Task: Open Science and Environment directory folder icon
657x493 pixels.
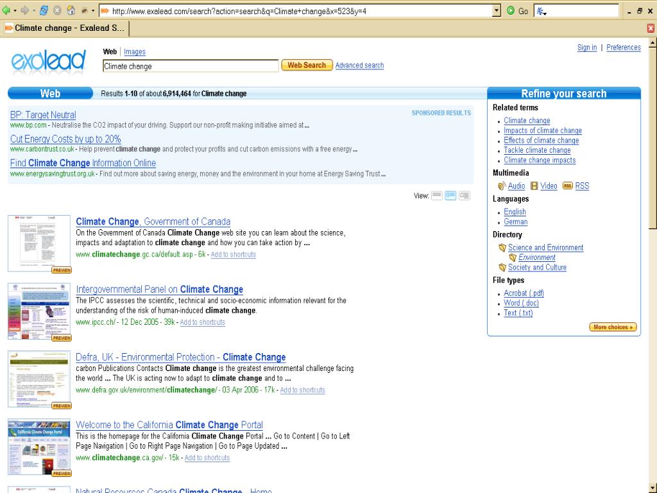Action: 502,248
